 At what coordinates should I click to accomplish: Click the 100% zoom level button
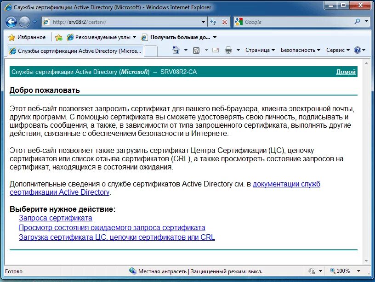point(340,271)
